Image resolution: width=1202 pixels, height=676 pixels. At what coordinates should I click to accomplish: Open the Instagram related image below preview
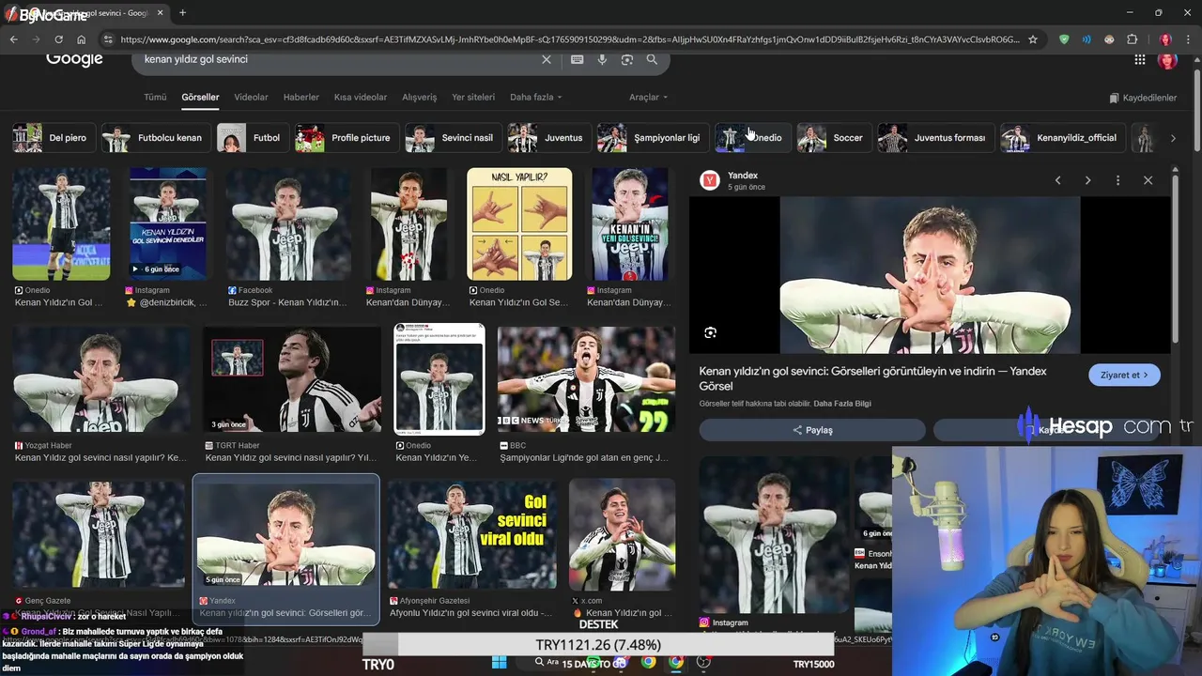[x=775, y=535]
